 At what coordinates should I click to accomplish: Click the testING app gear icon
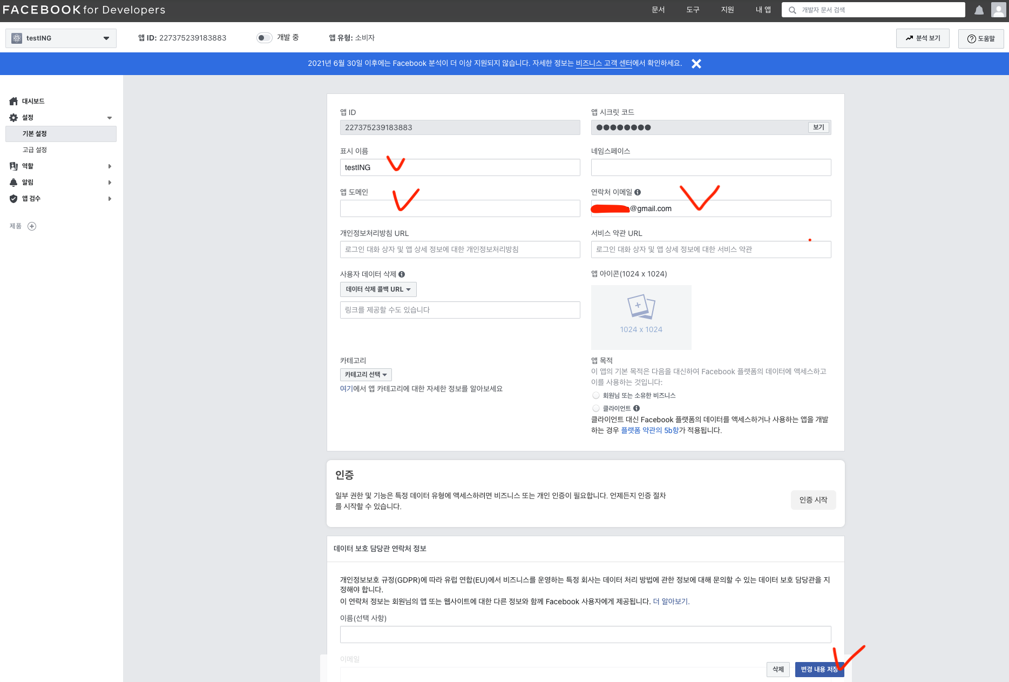click(17, 38)
